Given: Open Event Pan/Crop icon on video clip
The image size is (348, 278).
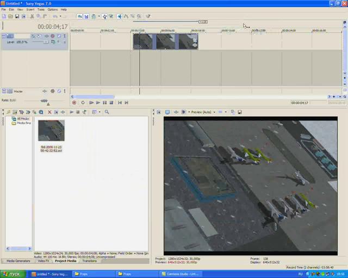Looking at the screenshot, I should 195,40.
